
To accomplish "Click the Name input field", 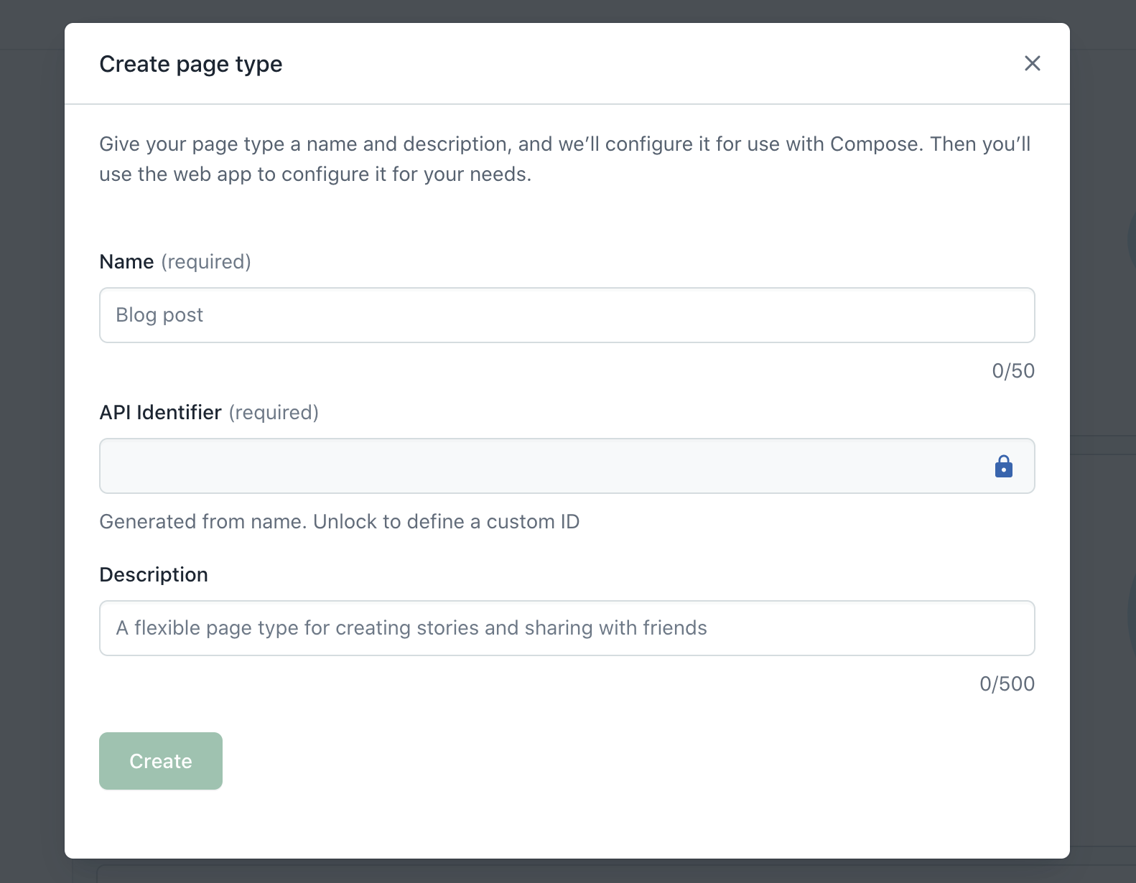I will pos(567,315).
